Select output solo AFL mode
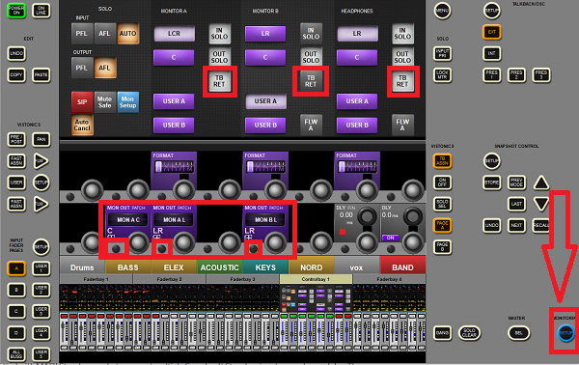Viewport: 579px width, 365px height. coord(105,68)
